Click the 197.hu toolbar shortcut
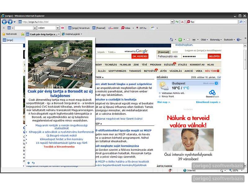The width and height of the screenshot is (248, 186). click(x=141, y=28)
